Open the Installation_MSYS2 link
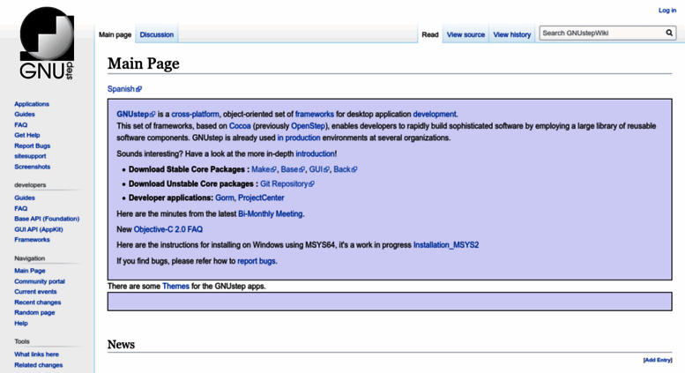The width and height of the screenshot is (685, 373). [x=446, y=245]
